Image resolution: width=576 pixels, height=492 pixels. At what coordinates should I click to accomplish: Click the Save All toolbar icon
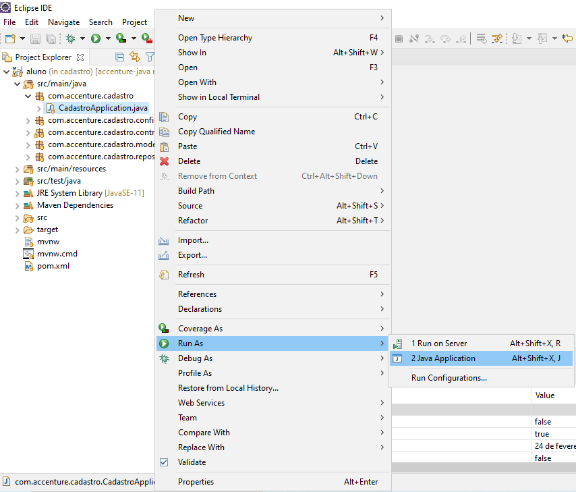(x=51, y=38)
